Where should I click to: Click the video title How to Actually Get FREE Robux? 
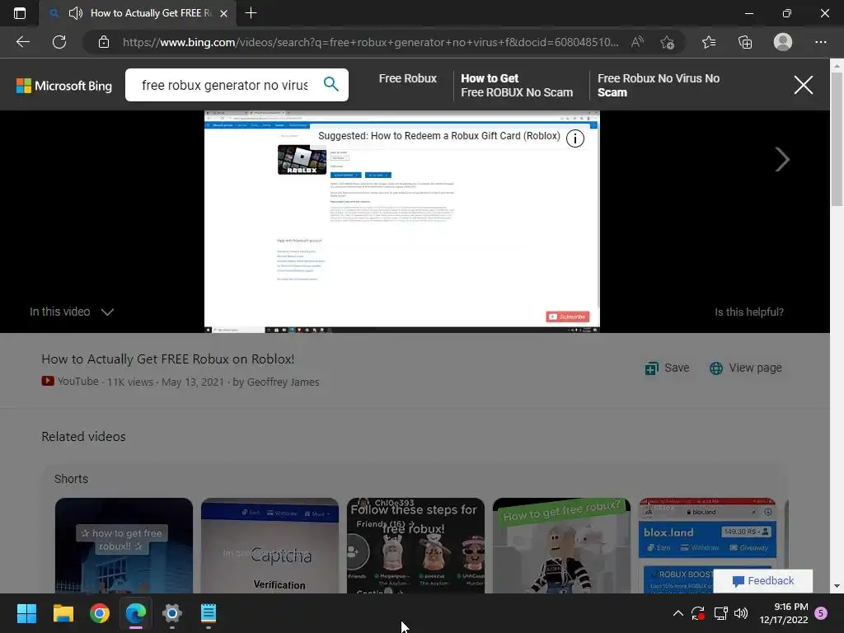(x=168, y=359)
